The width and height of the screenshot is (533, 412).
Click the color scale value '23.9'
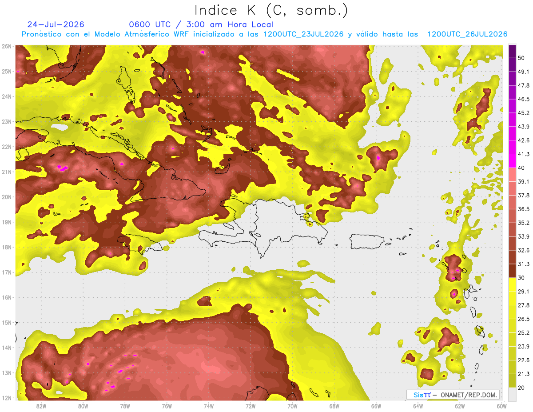tap(523, 346)
